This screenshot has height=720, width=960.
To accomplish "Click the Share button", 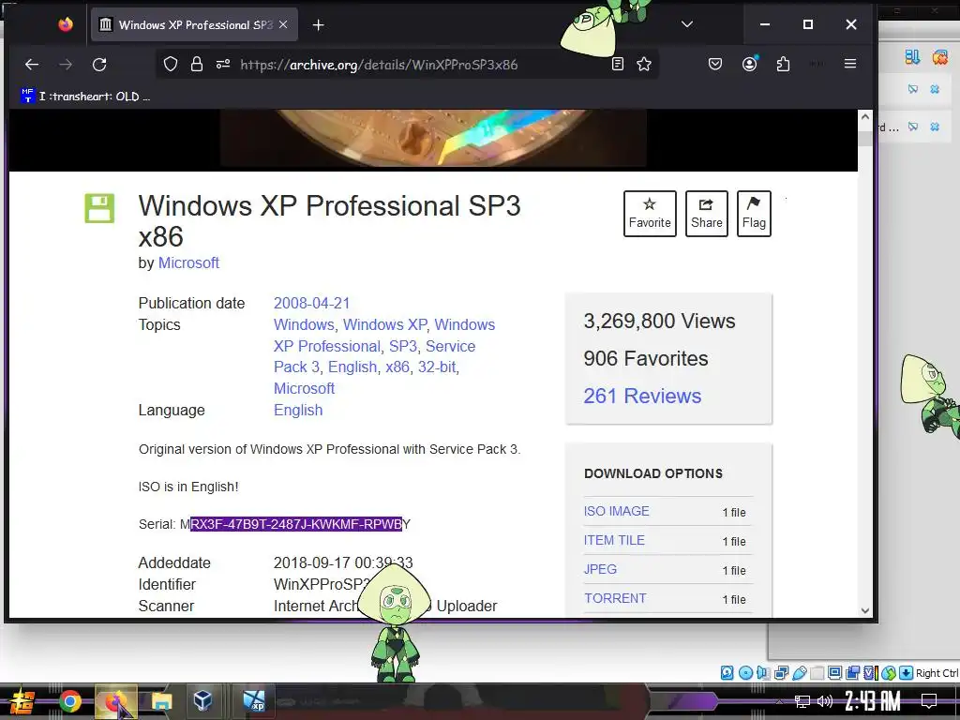I will point(707,214).
